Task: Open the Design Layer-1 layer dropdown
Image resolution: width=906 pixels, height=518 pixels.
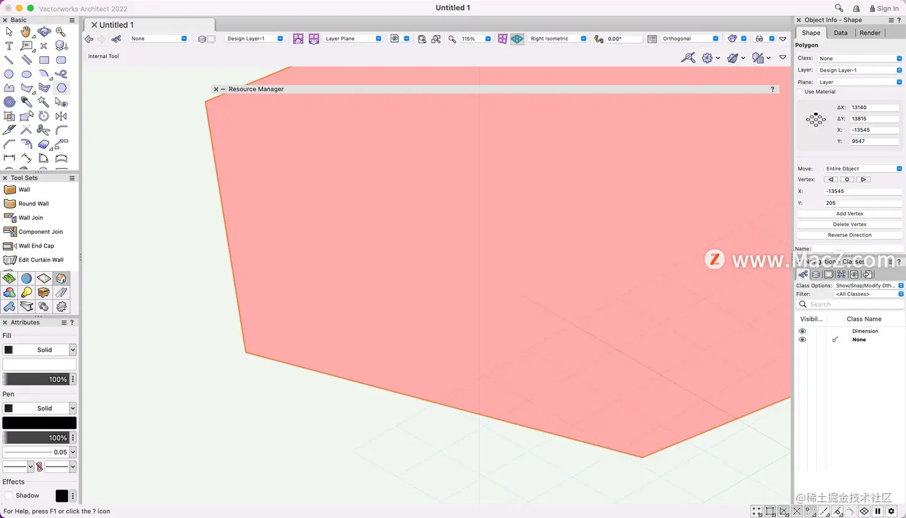Action: click(255, 38)
